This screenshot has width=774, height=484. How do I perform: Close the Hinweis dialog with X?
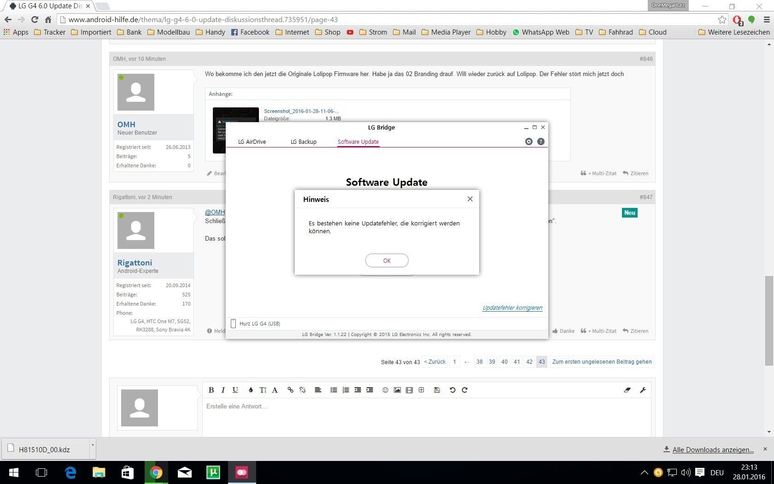click(470, 199)
